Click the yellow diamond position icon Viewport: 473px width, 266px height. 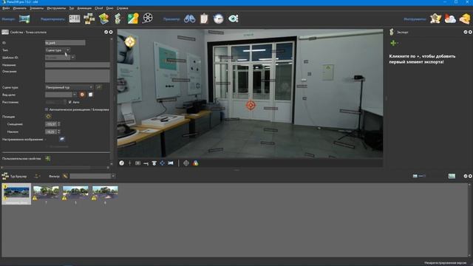[48, 117]
